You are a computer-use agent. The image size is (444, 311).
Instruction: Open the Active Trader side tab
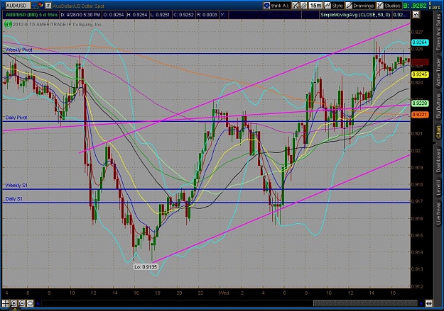(438, 72)
